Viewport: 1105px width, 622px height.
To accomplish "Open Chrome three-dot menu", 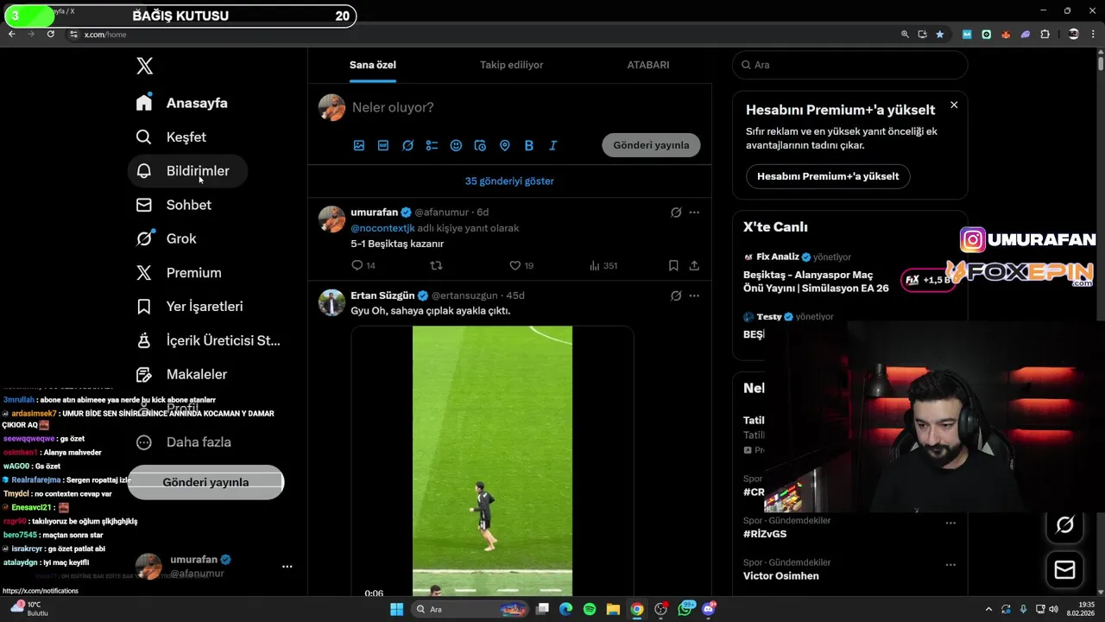I will [1094, 35].
